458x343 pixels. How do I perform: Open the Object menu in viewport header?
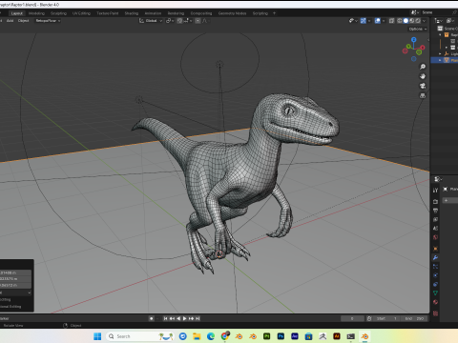[x=23, y=21]
